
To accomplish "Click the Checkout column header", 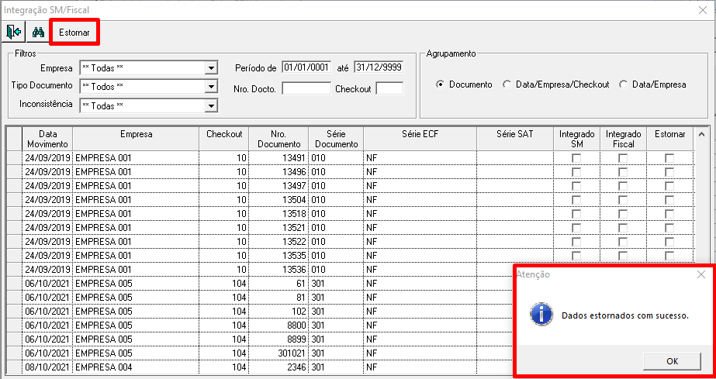I will pos(224,139).
